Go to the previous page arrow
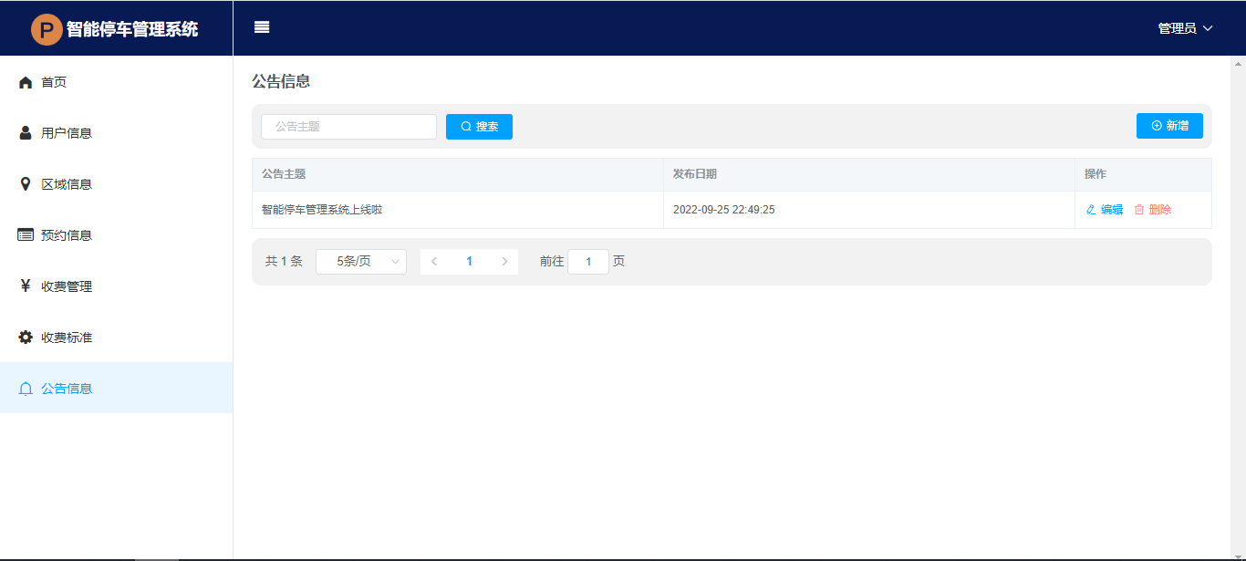This screenshot has height=561, width=1246. pyautogui.click(x=434, y=262)
